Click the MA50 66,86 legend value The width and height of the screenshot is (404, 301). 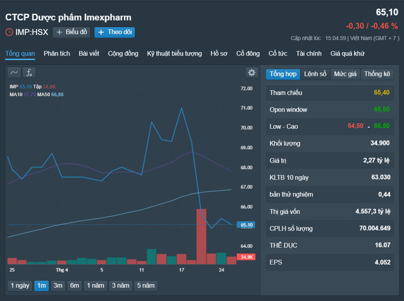[x=57, y=94]
